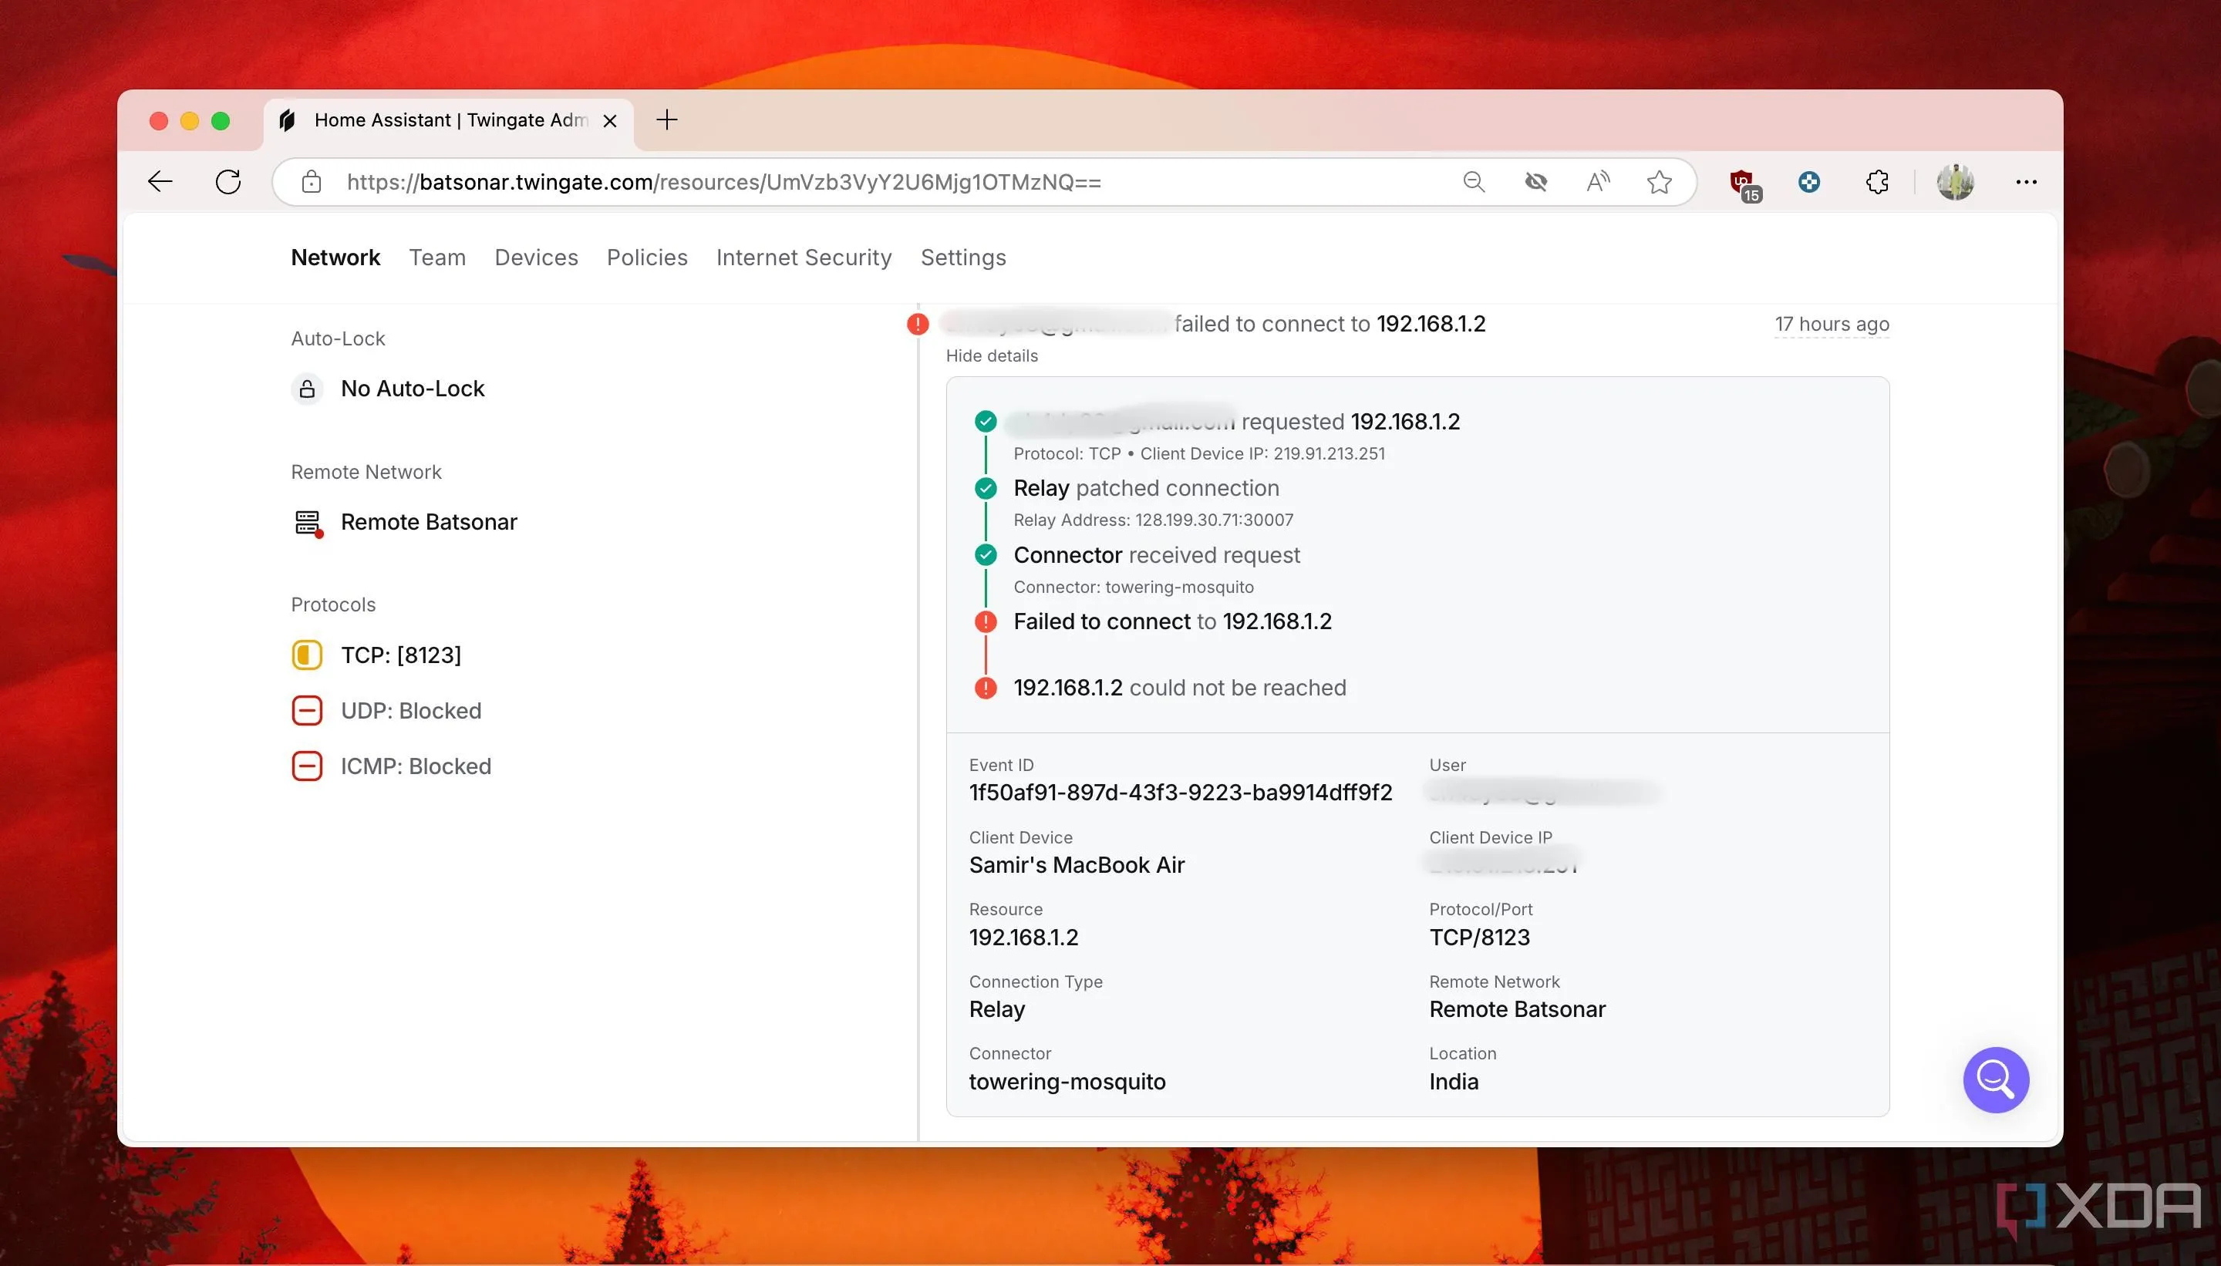Click green check beside Connector received request
The width and height of the screenshot is (2221, 1266).
(x=986, y=555)
